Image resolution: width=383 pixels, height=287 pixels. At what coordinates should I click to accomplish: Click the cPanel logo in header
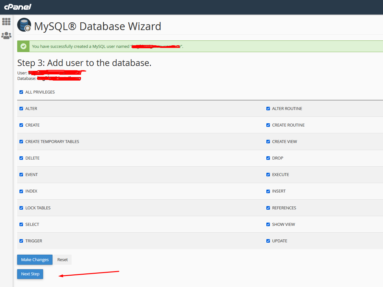(17, 7)
